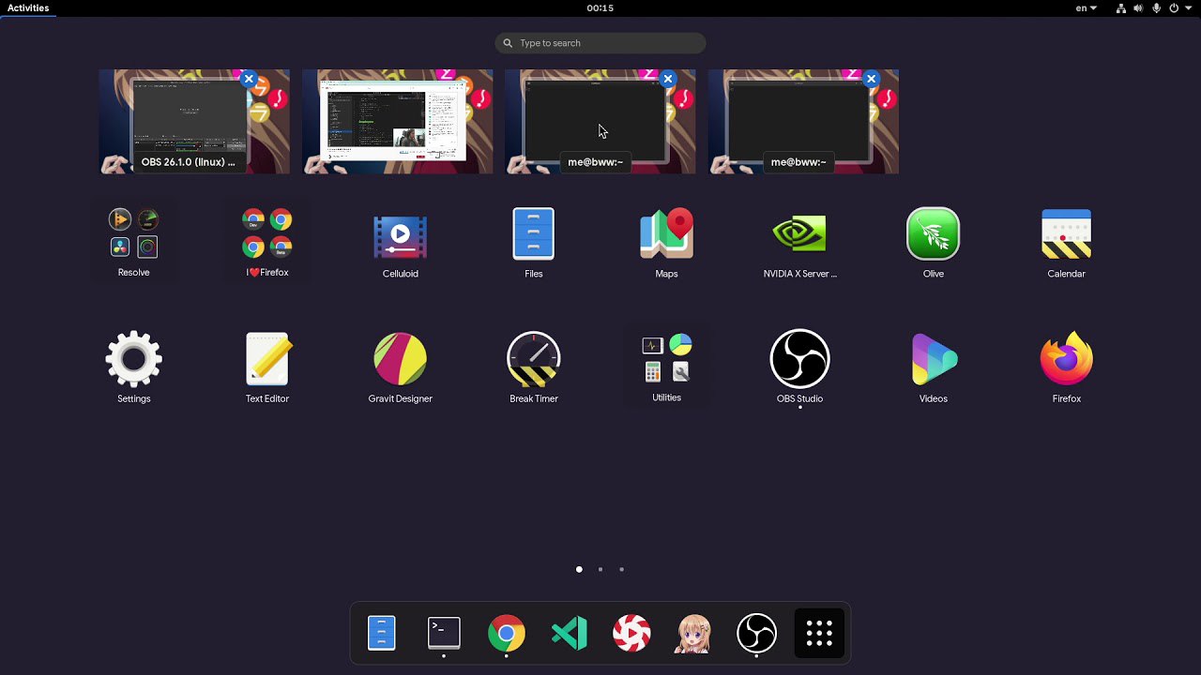1201x675 pixels.
Task: Launch Break Timer
Action: (x=534, y=366)
